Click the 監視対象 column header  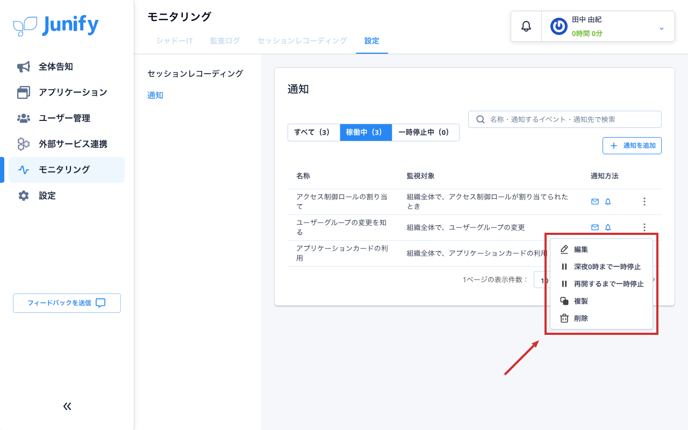coord(421,176)
